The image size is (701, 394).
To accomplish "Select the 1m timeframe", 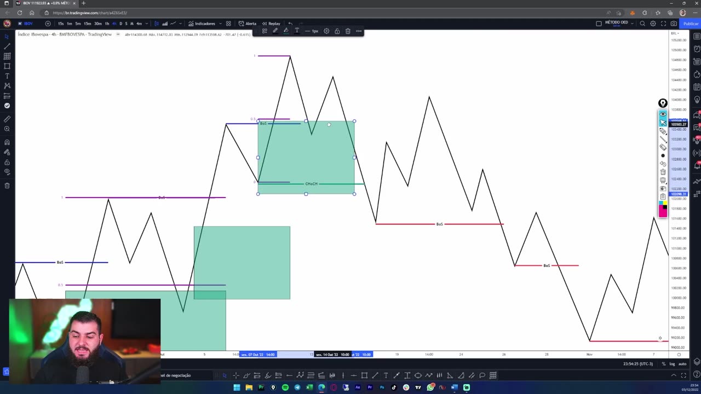I will coord(70,24).
